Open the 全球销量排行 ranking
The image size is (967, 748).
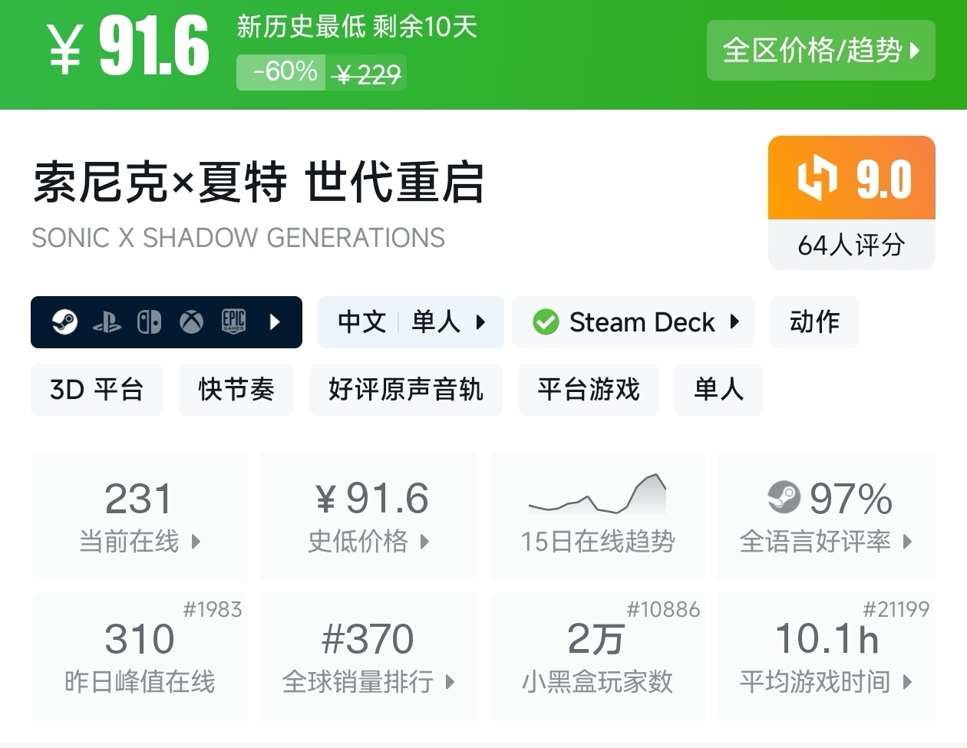tap(368, 656)
